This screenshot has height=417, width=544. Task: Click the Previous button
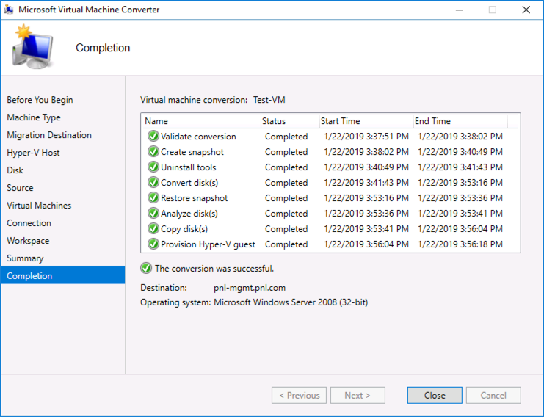(299, 396)
